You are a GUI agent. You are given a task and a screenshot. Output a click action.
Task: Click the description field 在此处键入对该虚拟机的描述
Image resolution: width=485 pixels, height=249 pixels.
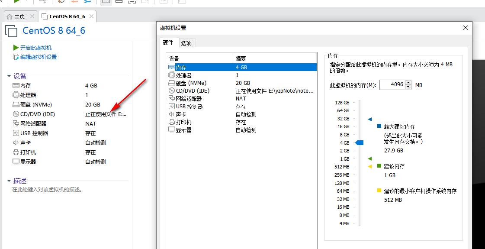(47, 190)
